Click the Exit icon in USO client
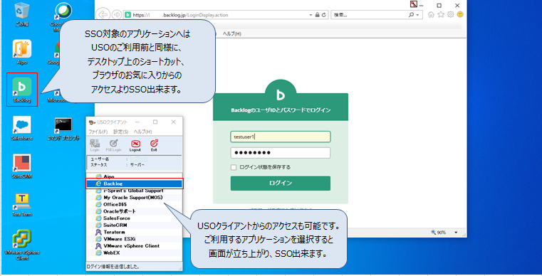Image resolution: width=542 pixels, height=276 pixels. coord(154,145)
